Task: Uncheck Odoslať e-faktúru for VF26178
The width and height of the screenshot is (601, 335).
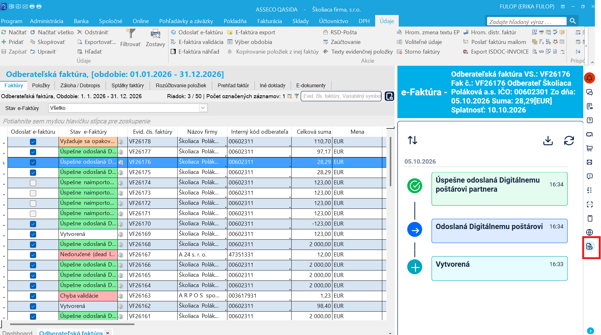Action: click(x=33, y=142)
